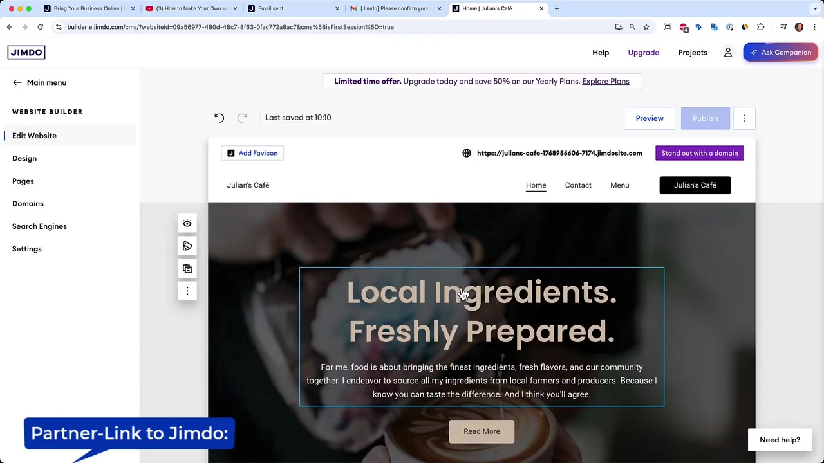Click the browser address bar URL

[230, 27]
